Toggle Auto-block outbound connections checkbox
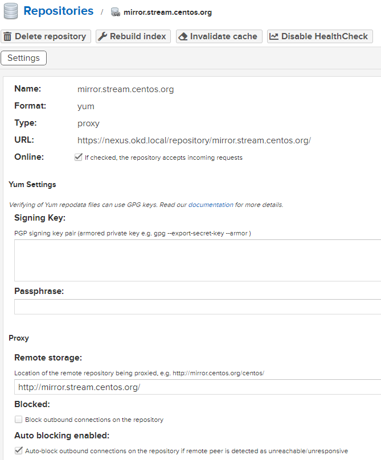Viewport: 381px width, 460px height. pos(18,450)
